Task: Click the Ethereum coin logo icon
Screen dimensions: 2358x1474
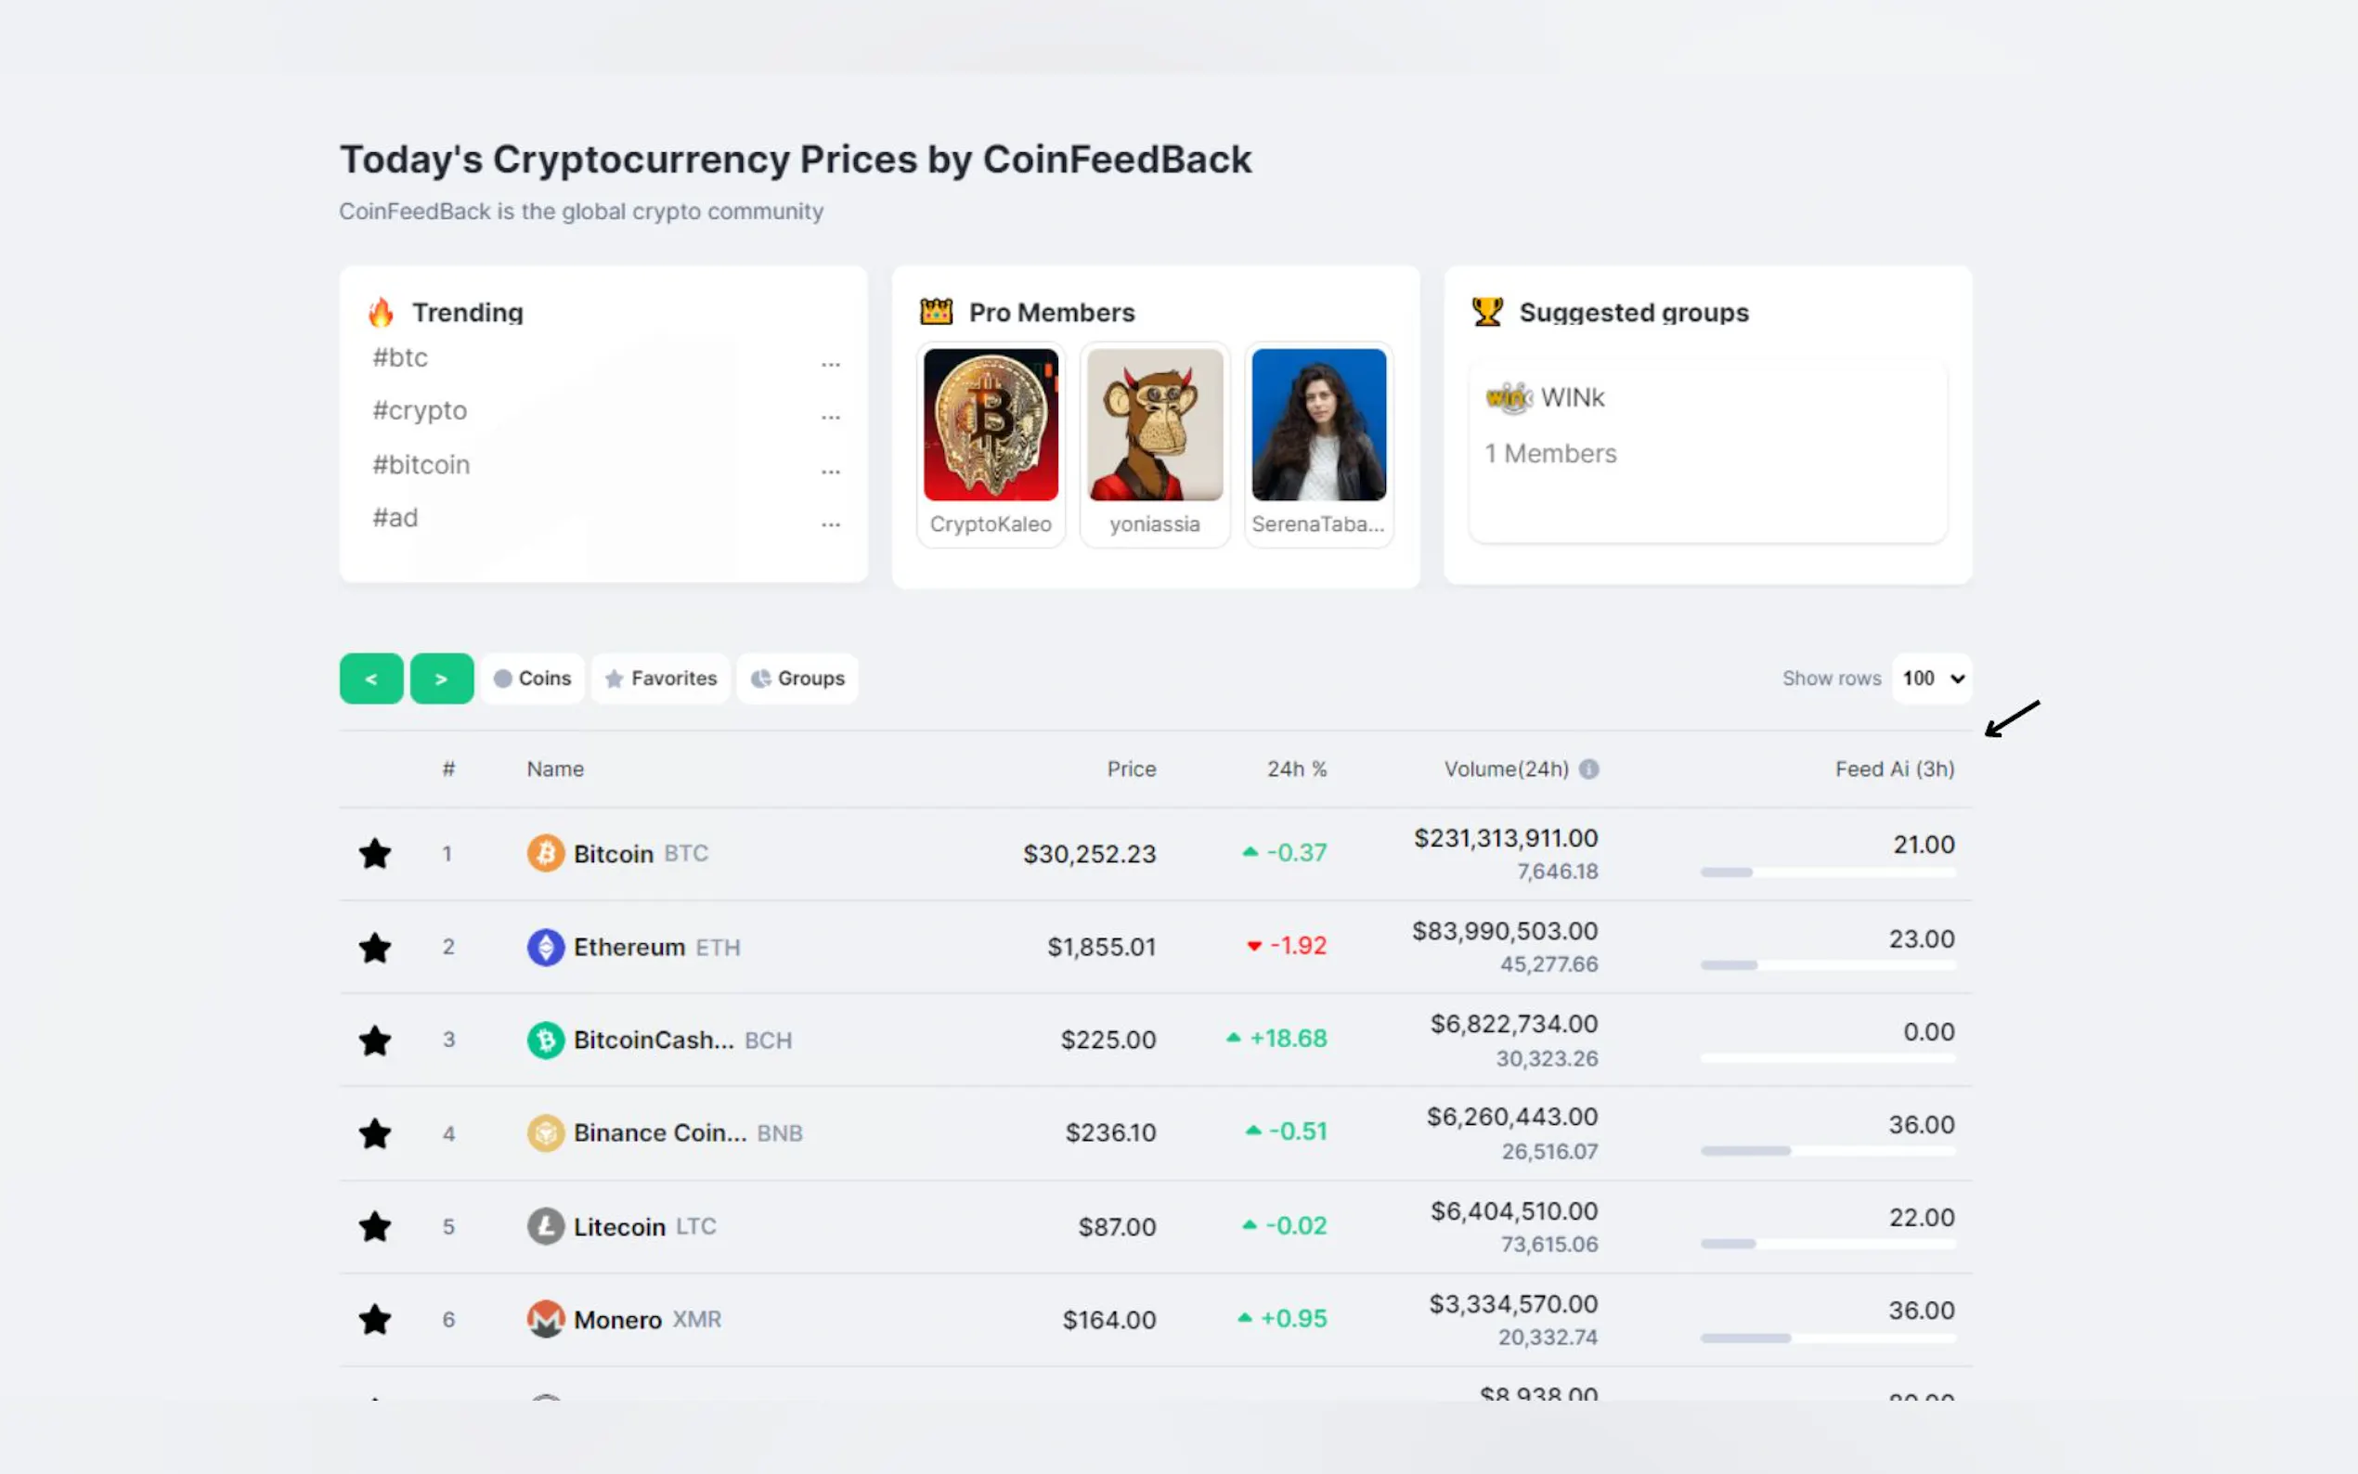Action: [x=546, y=947]
